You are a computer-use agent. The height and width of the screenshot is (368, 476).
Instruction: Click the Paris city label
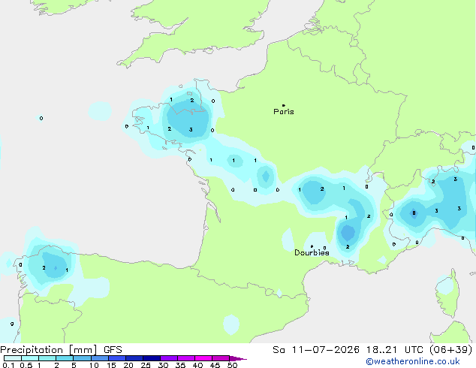click(x=284, y=112)
